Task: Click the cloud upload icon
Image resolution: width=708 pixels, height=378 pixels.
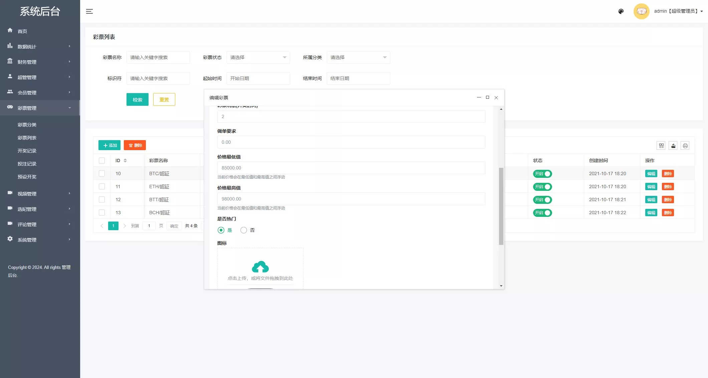Action: (260, 267)
